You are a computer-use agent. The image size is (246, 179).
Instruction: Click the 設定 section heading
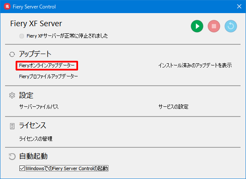26,95
